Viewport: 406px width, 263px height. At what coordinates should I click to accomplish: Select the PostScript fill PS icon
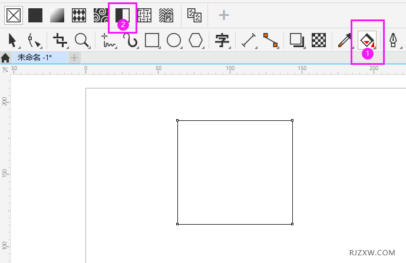[166, 15]
